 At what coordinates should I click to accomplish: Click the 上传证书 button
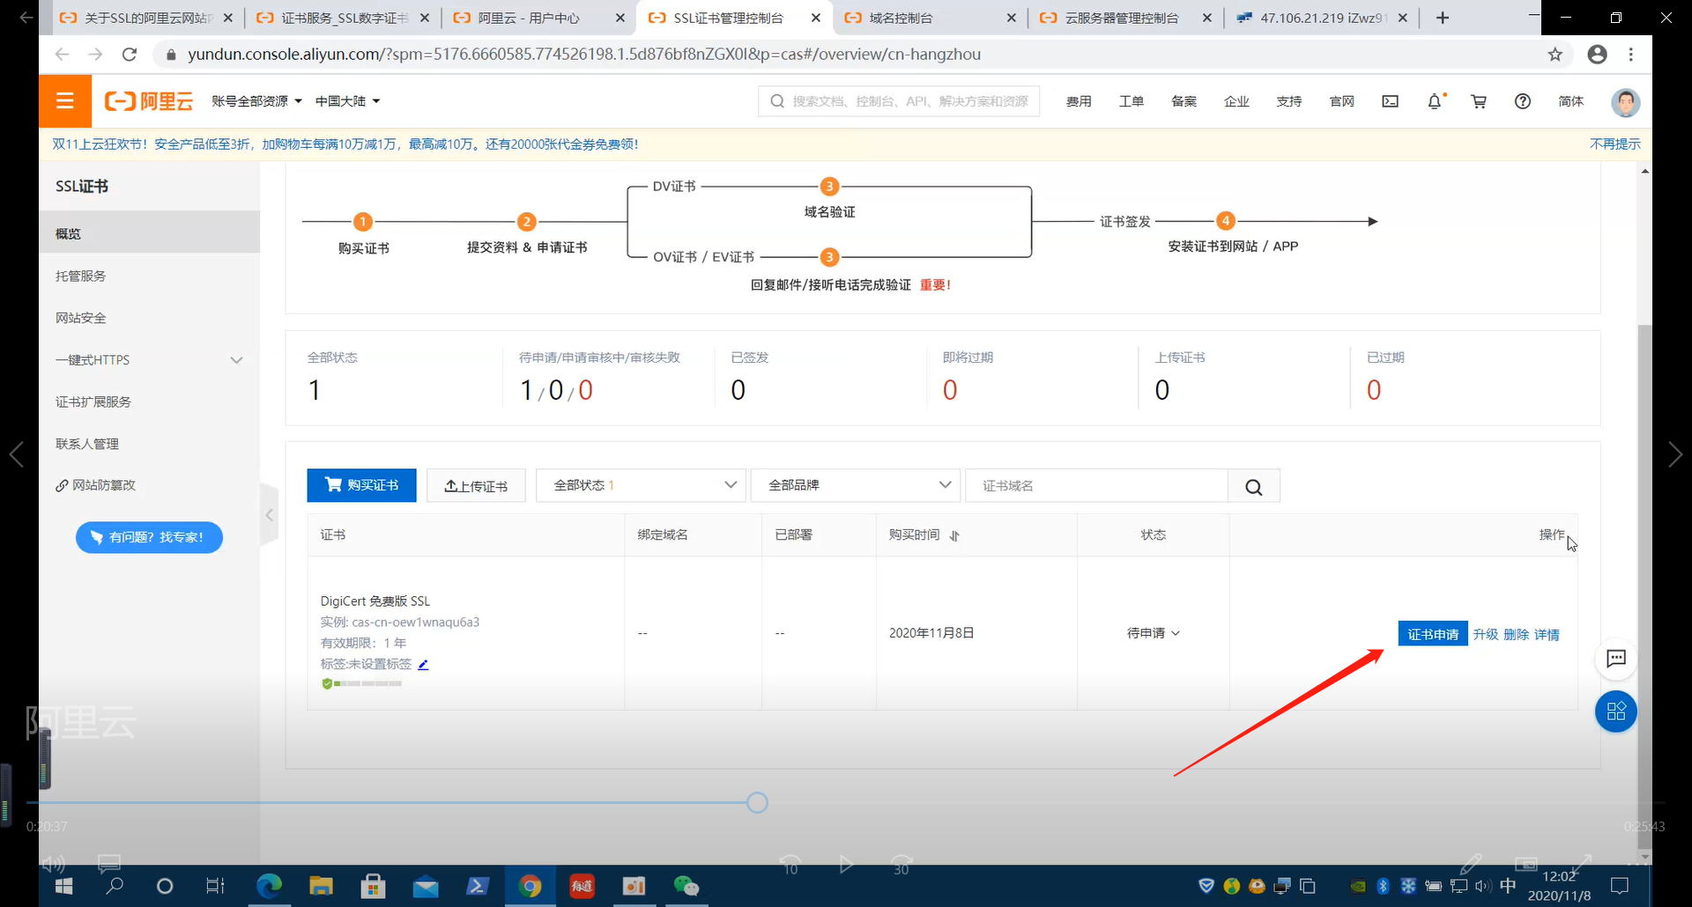[476, 485]
